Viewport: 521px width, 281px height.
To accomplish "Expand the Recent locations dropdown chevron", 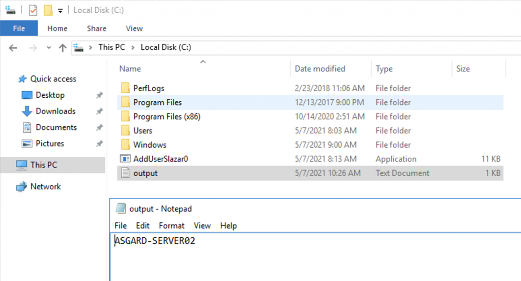I will coord(49,47).
